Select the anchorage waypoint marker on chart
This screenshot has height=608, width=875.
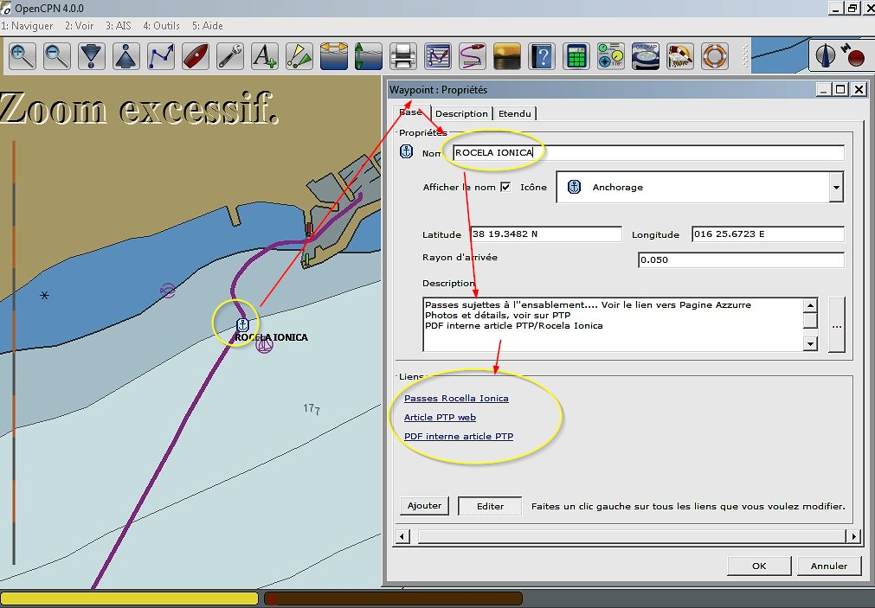242,324
